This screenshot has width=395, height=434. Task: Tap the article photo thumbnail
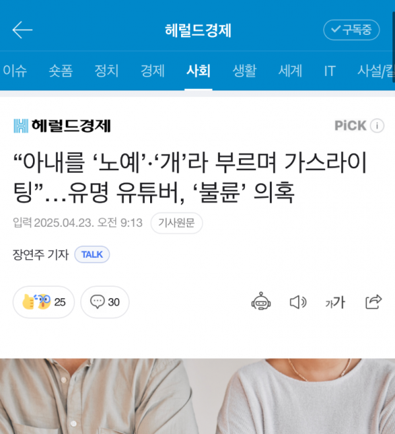tap(197, 396)
